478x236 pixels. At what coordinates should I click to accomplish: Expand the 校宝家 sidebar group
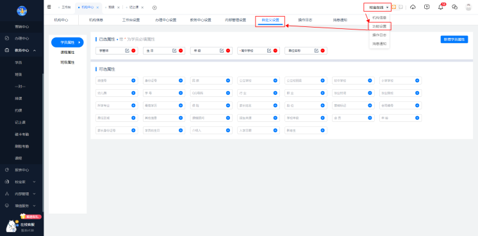34,181
